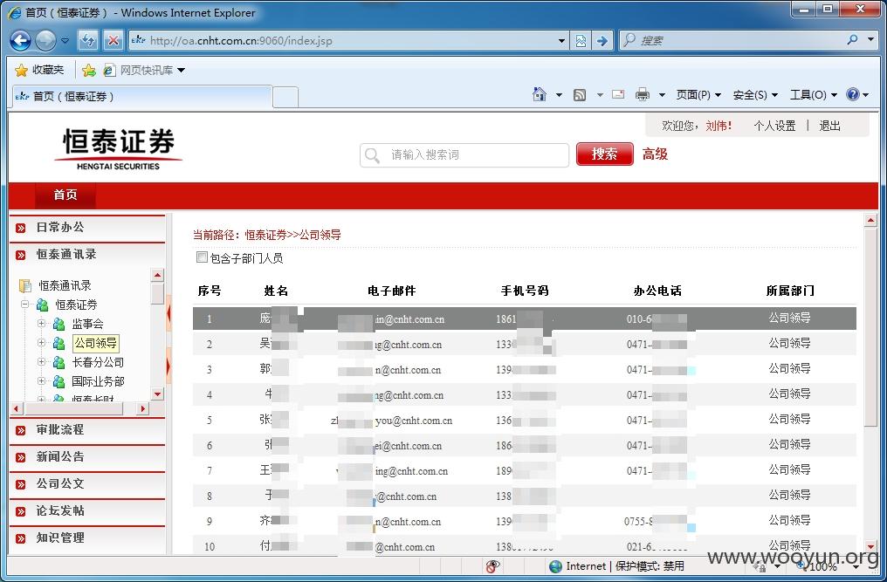Open 网页快讯库 dropdown
The image size is (887, 582).
click(181, 70)
